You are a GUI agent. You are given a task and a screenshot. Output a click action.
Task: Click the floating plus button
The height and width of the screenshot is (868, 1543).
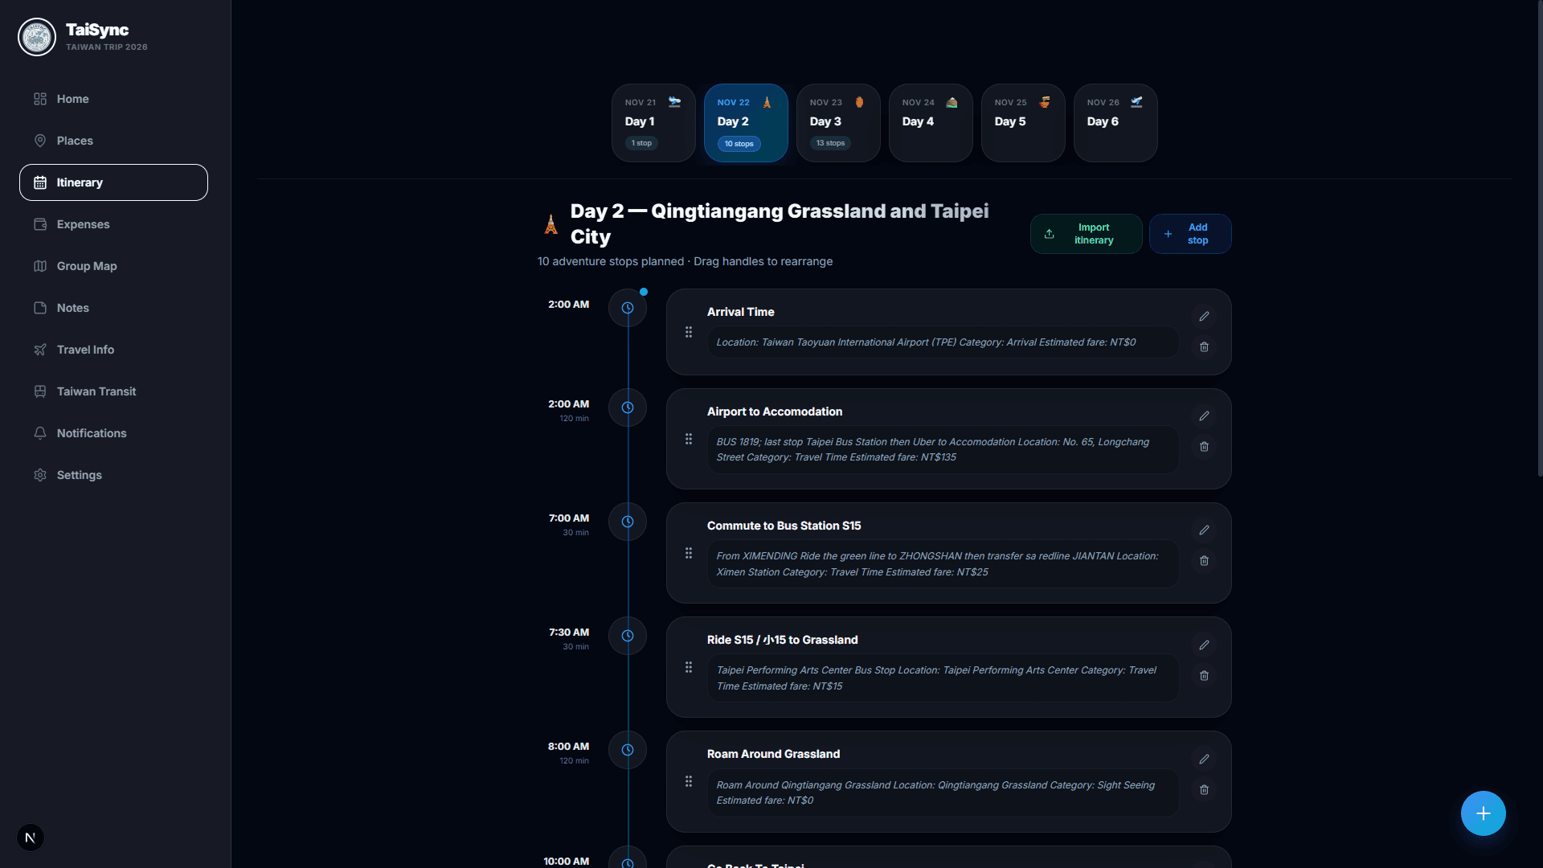pyautogui.click(x=1483, y=813)
